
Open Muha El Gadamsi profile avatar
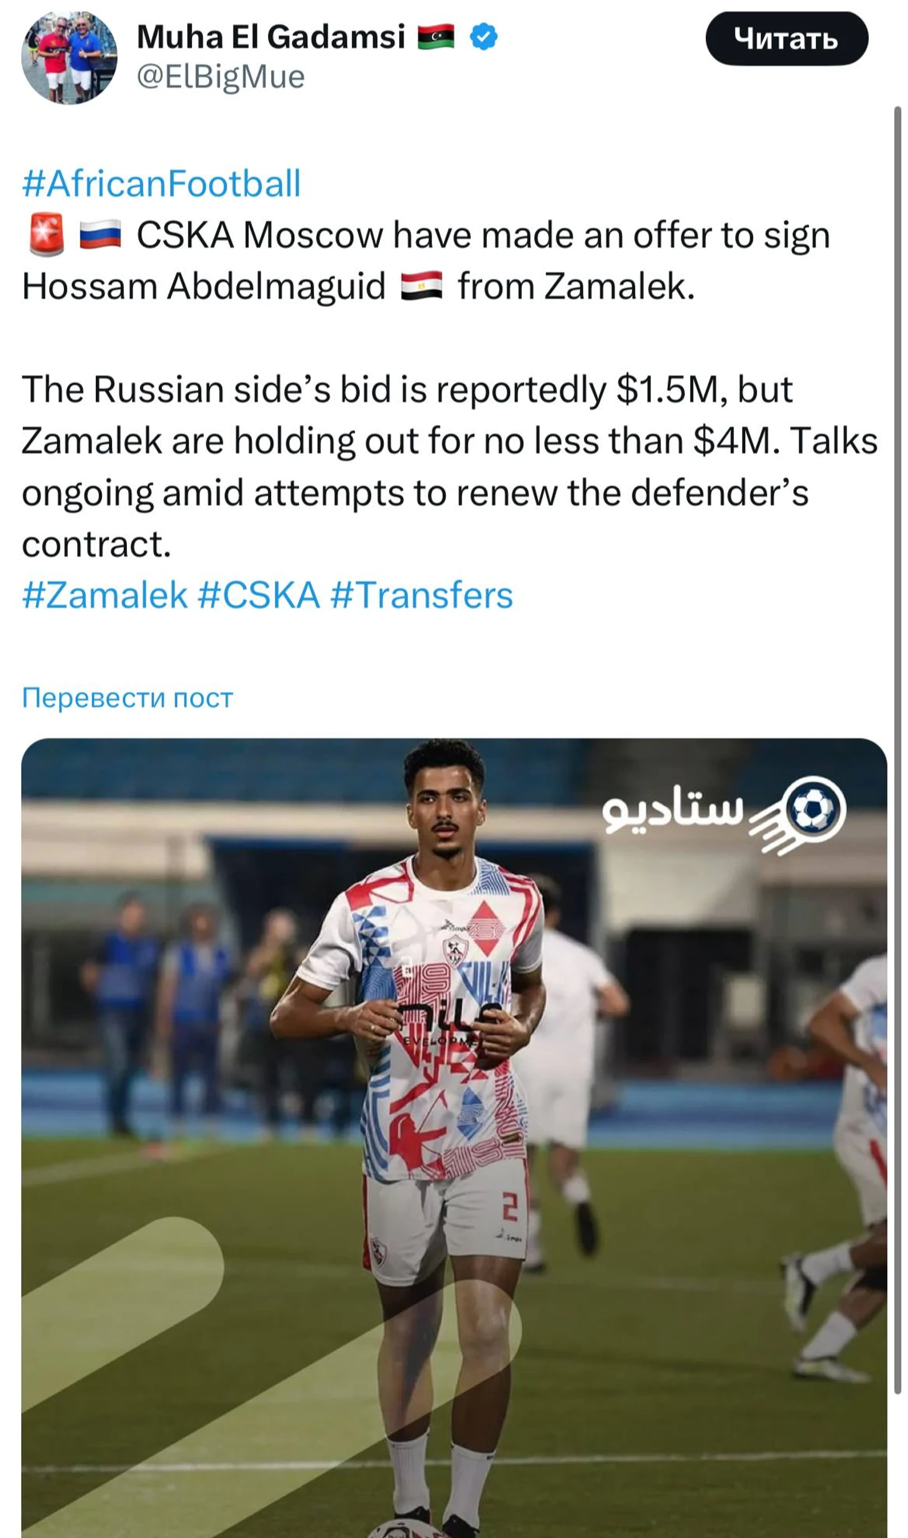(69, 57)
